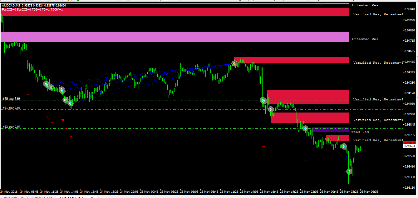Click the 0.93520 price axis value
The height and width of the screenshot is (198, 418).
[x=410, y=156]
